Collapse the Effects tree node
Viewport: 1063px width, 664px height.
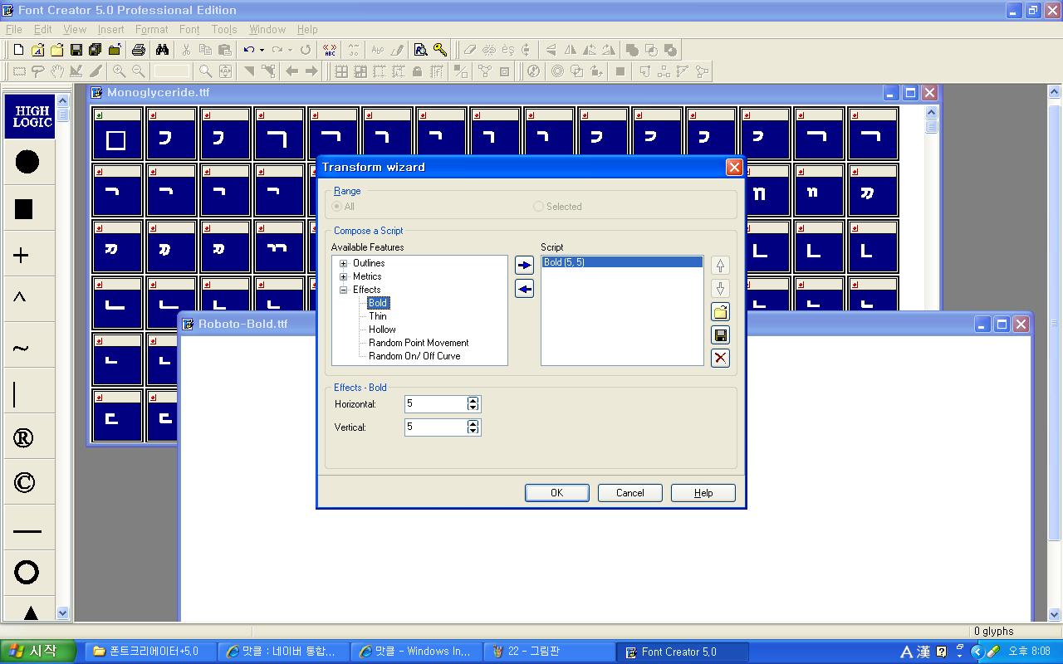tap(344, 290)
